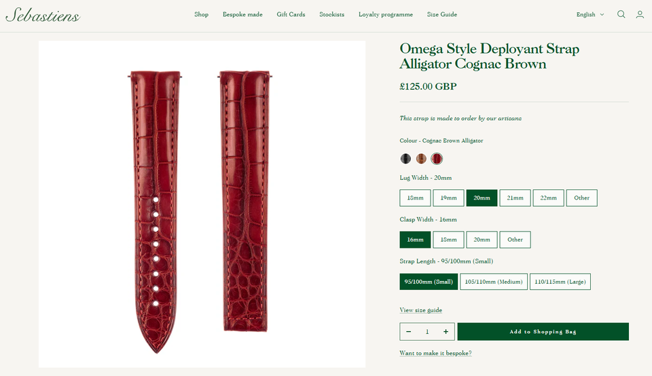The image size is (652, 376).
Task: Select 105/110mm (Medium) strap length
Action: (494, 282)
